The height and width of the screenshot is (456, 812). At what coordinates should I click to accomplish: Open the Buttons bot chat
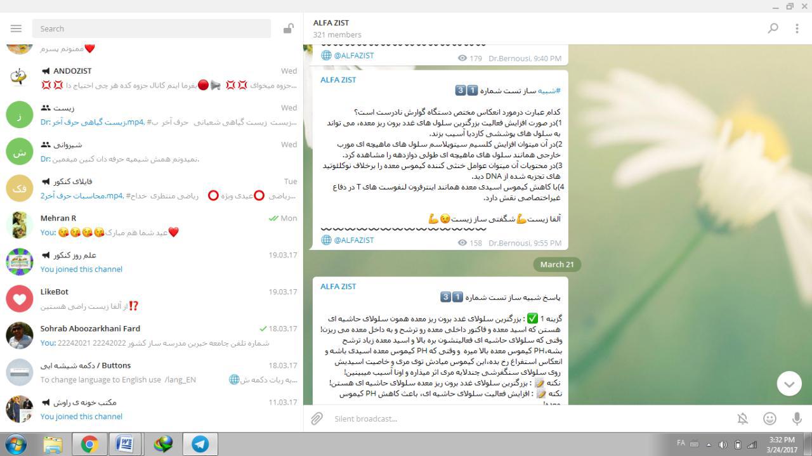click(x=152, y=372)
